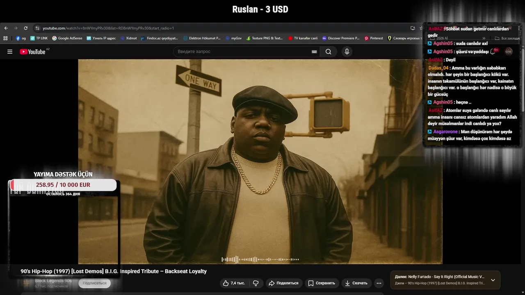Open the Chrome apps grid icon

(x=5, y=38)
